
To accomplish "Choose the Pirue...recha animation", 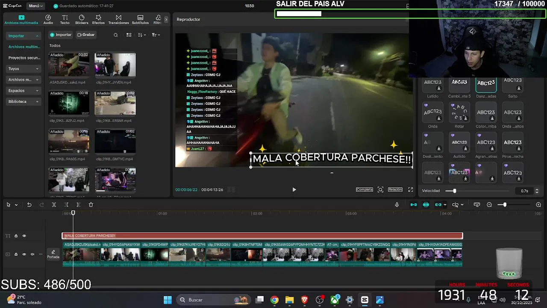I will tap(512, 143).
